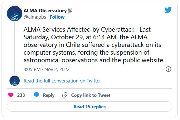Open the 3:05 PM · Nov 2, 2022 timestamp
This screenshot has height=120, width=180.
coord(47,69)
